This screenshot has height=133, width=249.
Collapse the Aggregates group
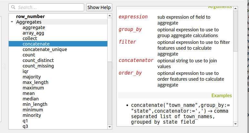12,22
